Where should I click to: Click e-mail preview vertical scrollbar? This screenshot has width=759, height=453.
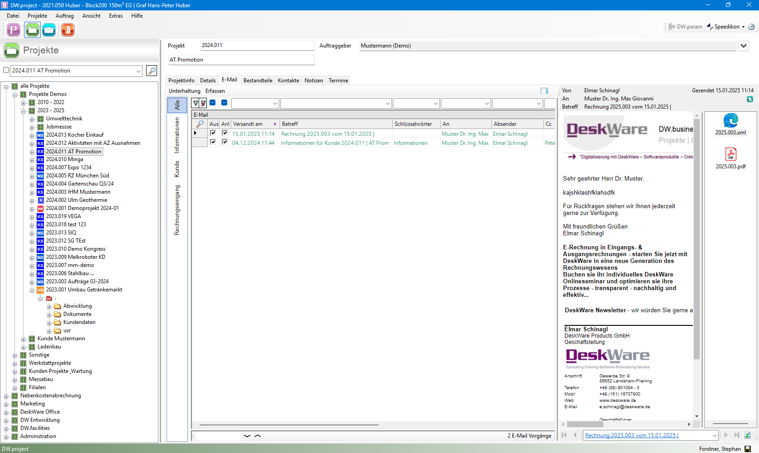pyautogui.click(x=697, y=240)
